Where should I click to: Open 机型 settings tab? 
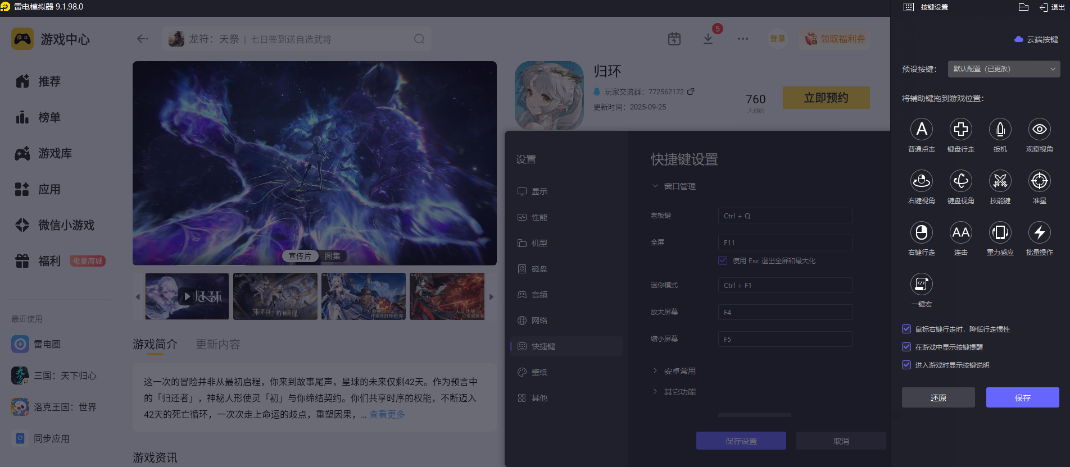pyautogui.click(x=566, y=243)
